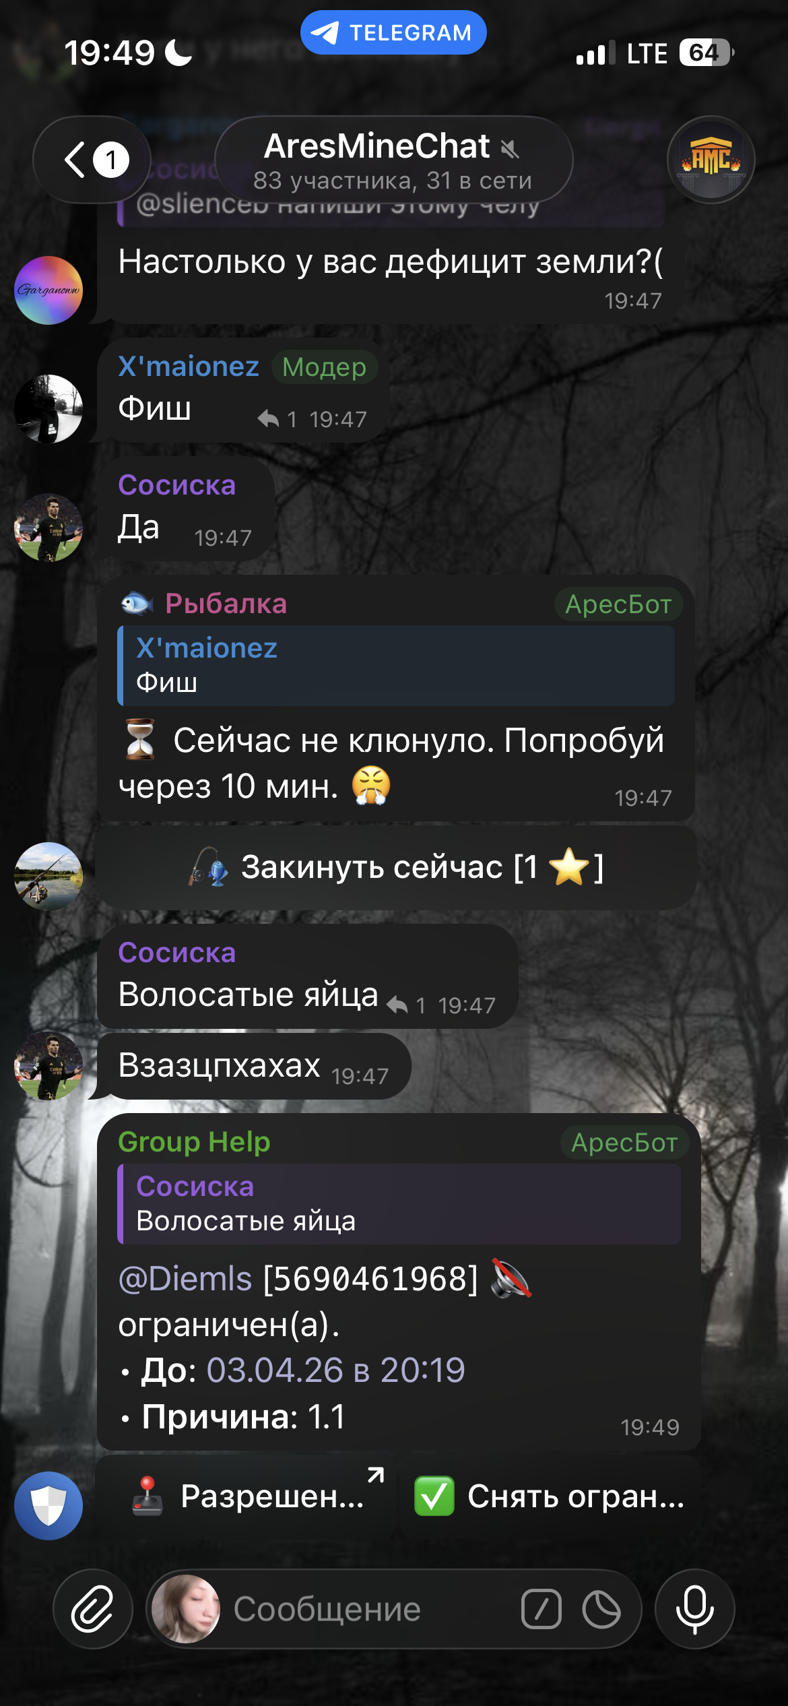Open the bot commands slash icon
Viewport: 788px width, 1706px height.
tap(541, 1609)
